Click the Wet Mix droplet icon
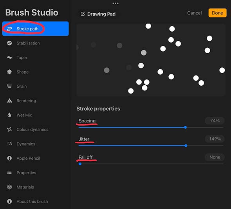 [9, 115]
